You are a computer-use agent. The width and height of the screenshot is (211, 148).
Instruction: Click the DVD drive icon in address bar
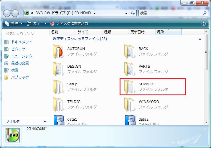click(26, 13)
